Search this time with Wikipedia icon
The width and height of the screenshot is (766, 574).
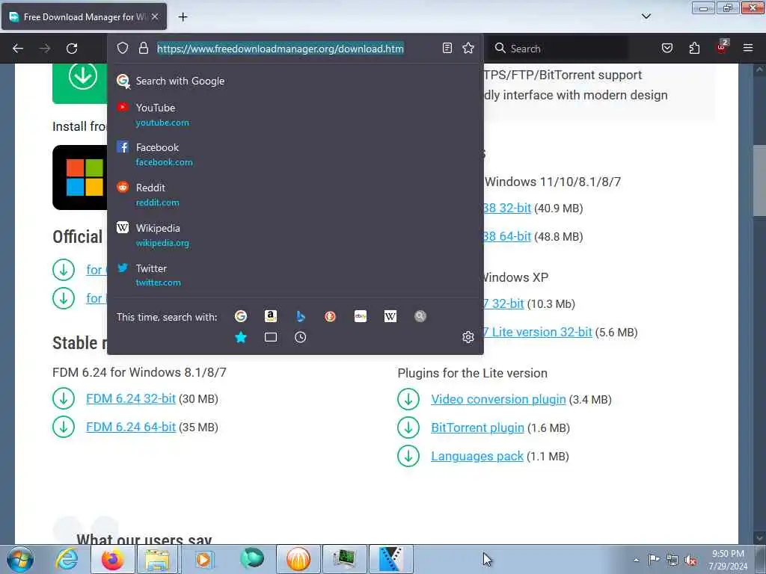pos(390,316)
